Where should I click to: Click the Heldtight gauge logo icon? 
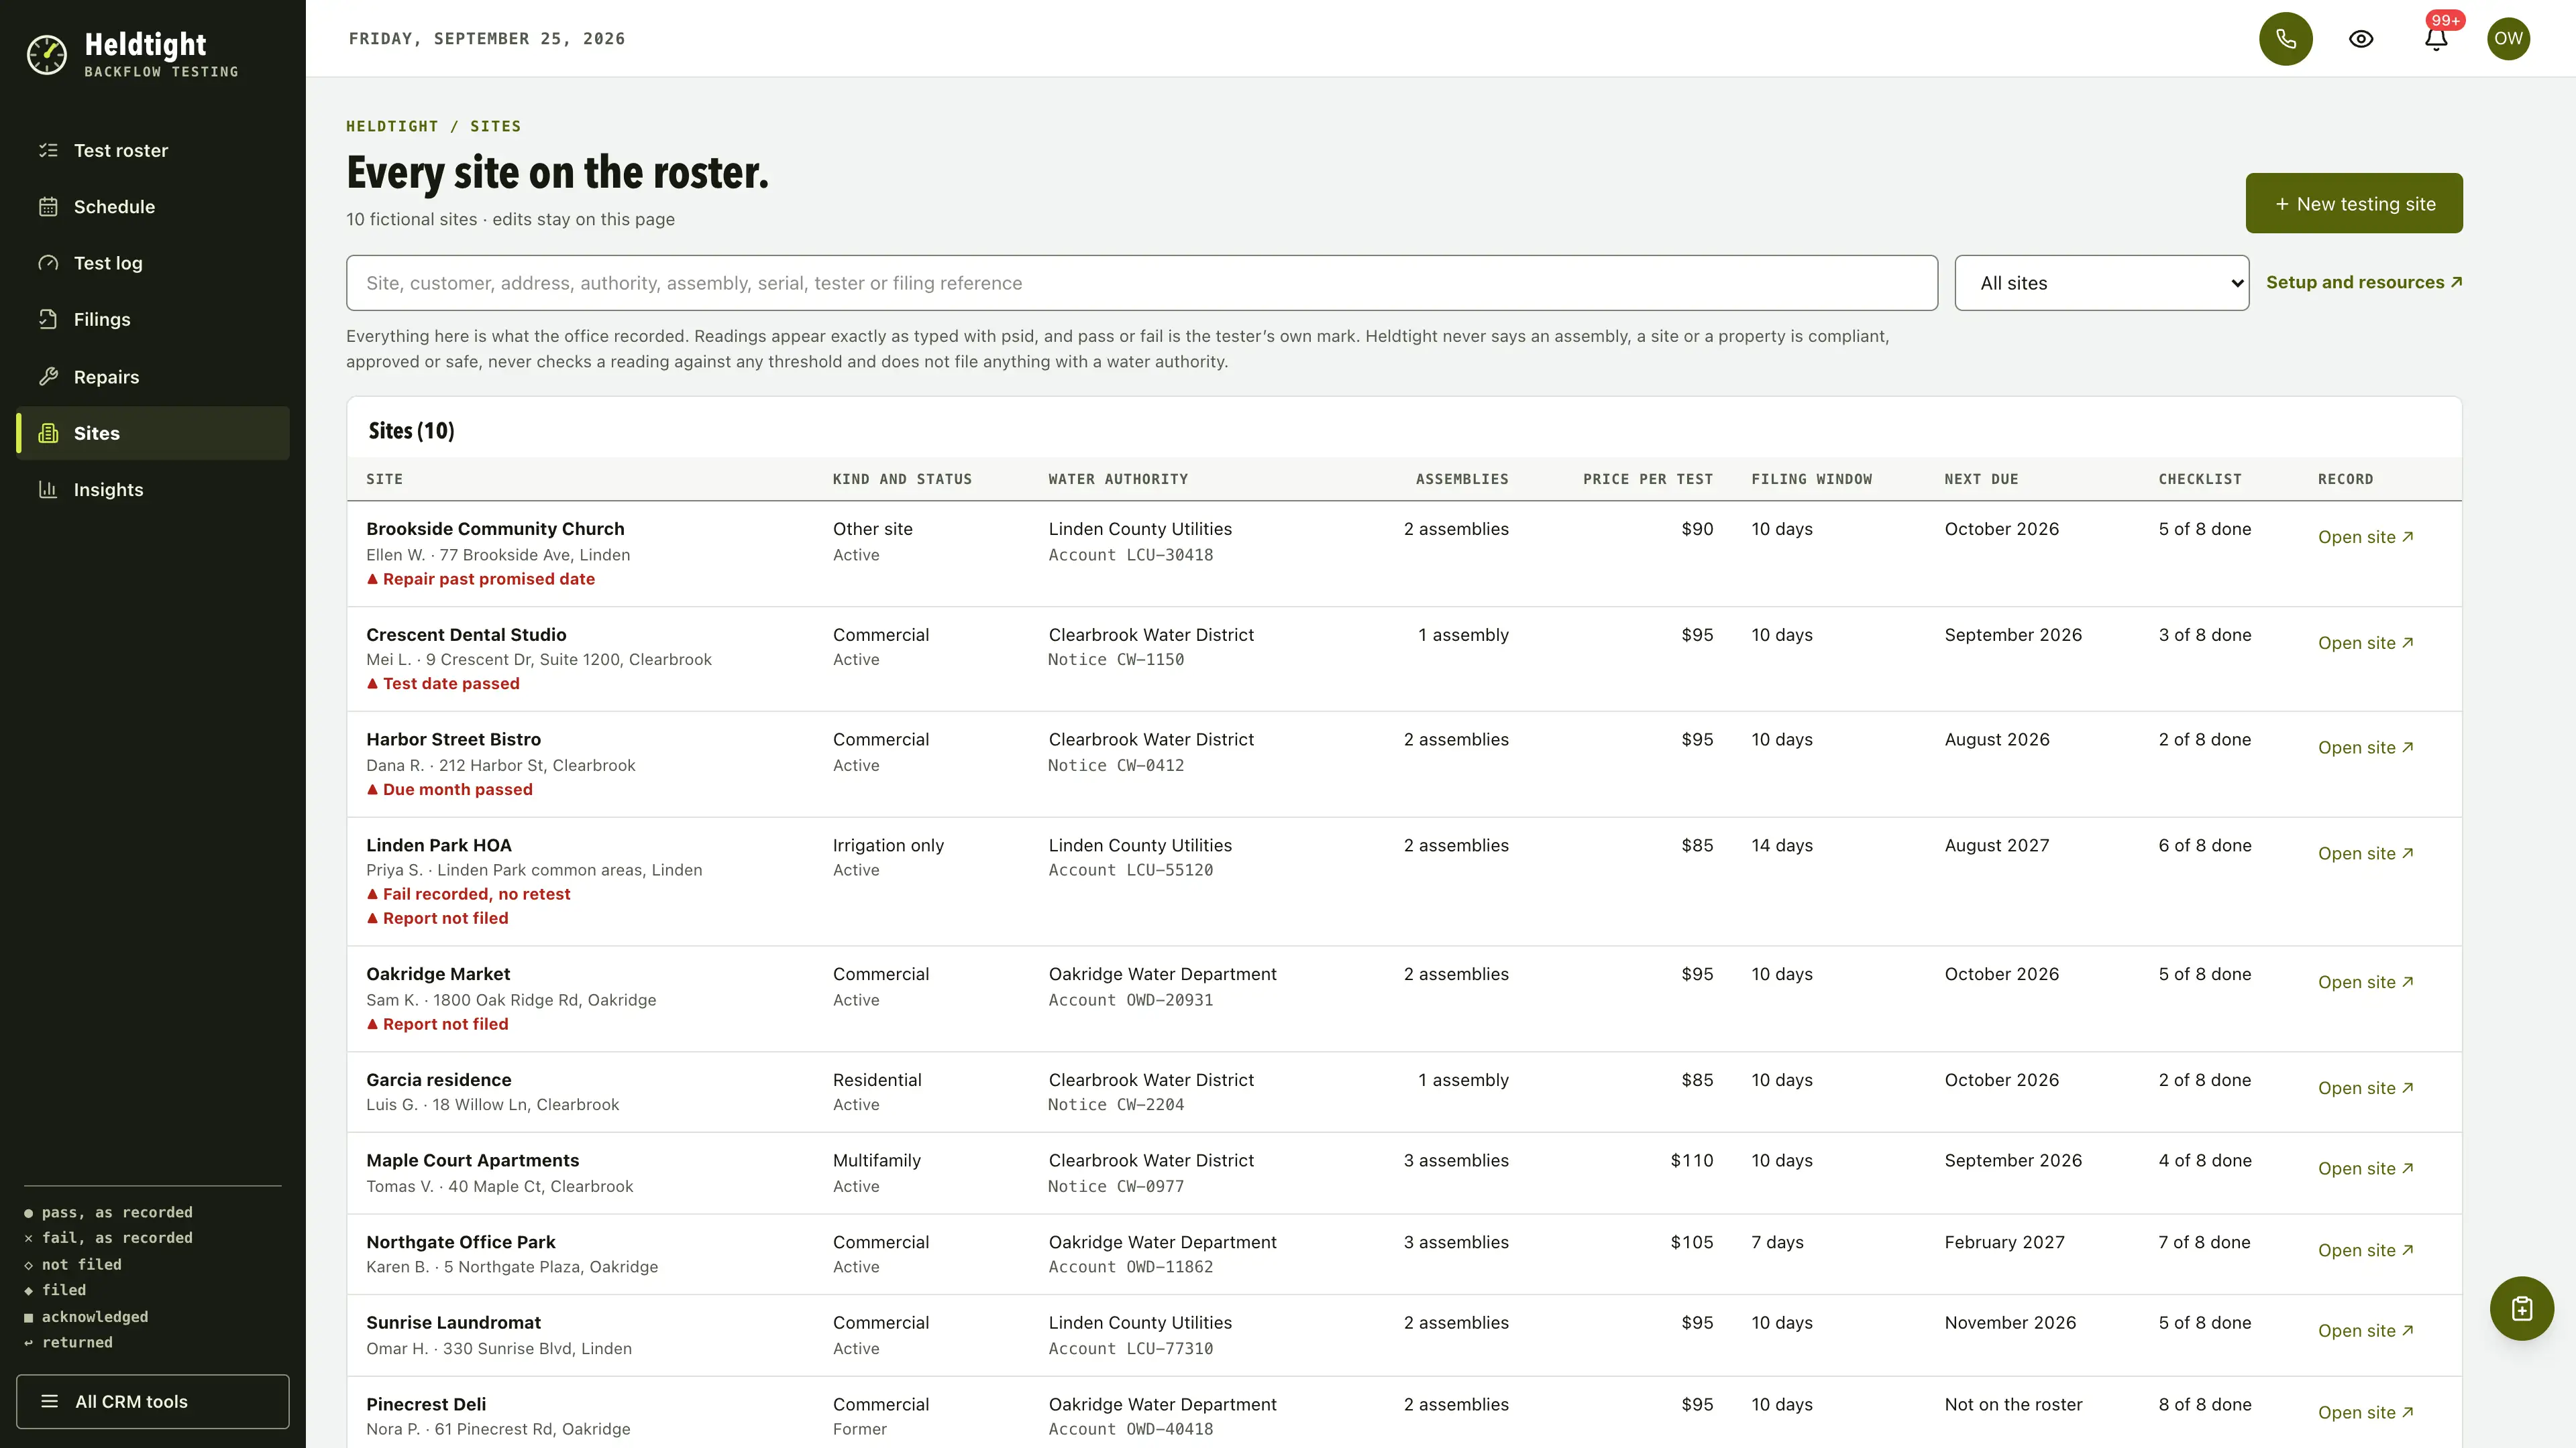click(x=47, y=55)
